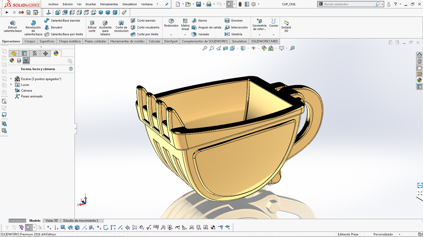Click the Personalizado status bar button
The height and width of the screenshot is (237, 423).
point(383,234)
